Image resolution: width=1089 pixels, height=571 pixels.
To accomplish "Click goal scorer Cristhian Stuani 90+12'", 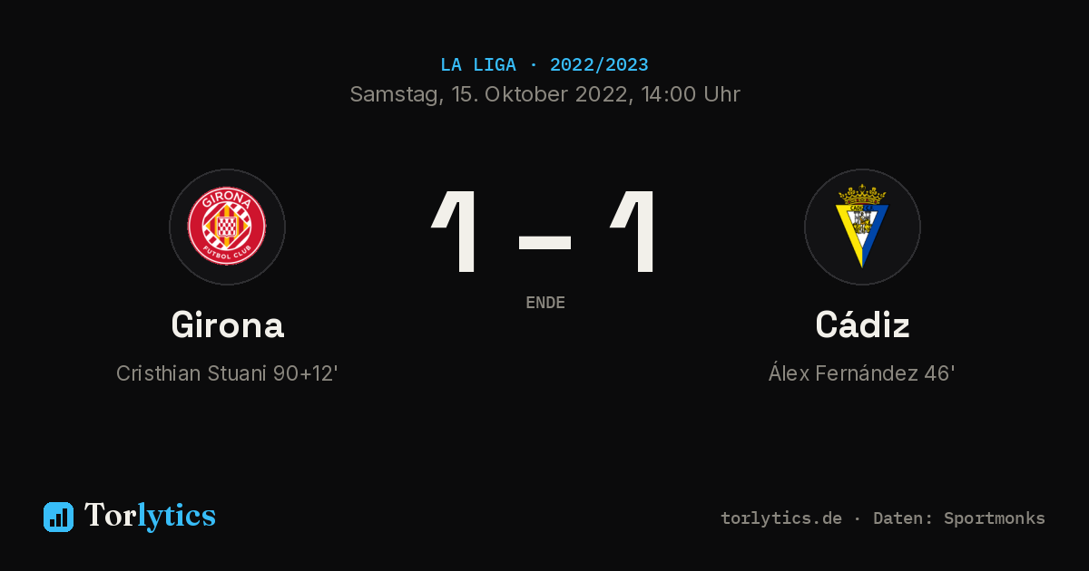I will point(227,373).
